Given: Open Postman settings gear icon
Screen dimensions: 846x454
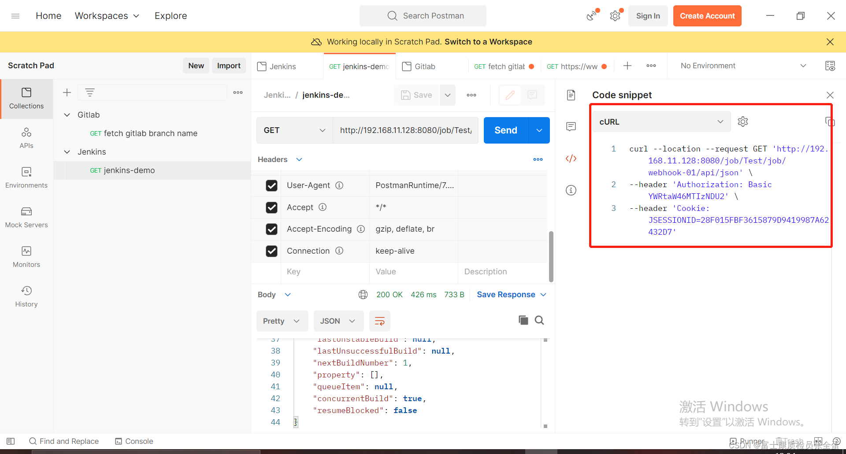Looking at the screenshot, I should 615,16.
